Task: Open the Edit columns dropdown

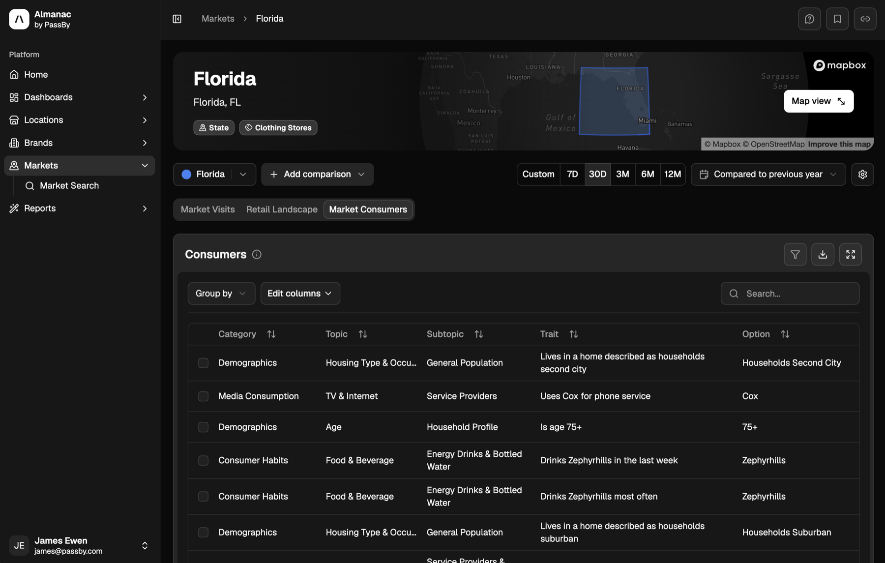Action: coord(300,294)
